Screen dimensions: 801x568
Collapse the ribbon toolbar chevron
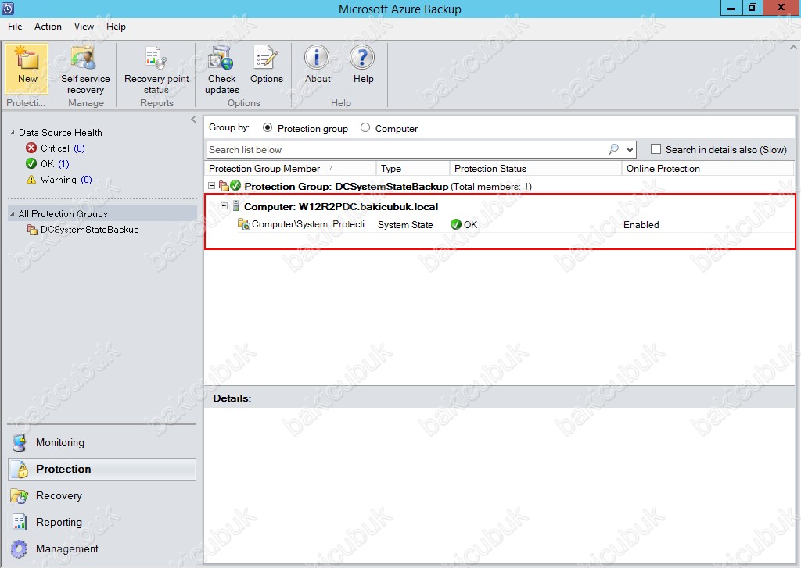[x=793, y=48]
